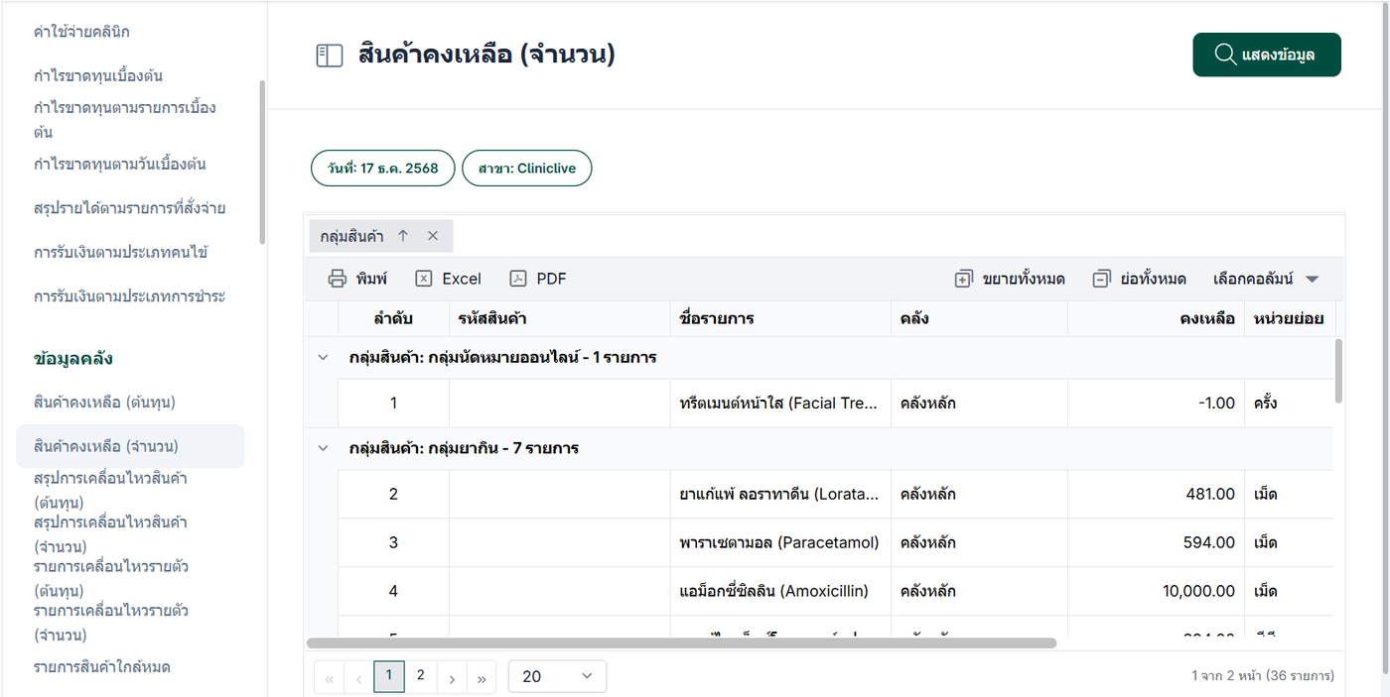This screenshot has width=1390, height=697.
Task: Click the date filter chip 17 ธ.ค. 2568
Action: click(382, 169)
